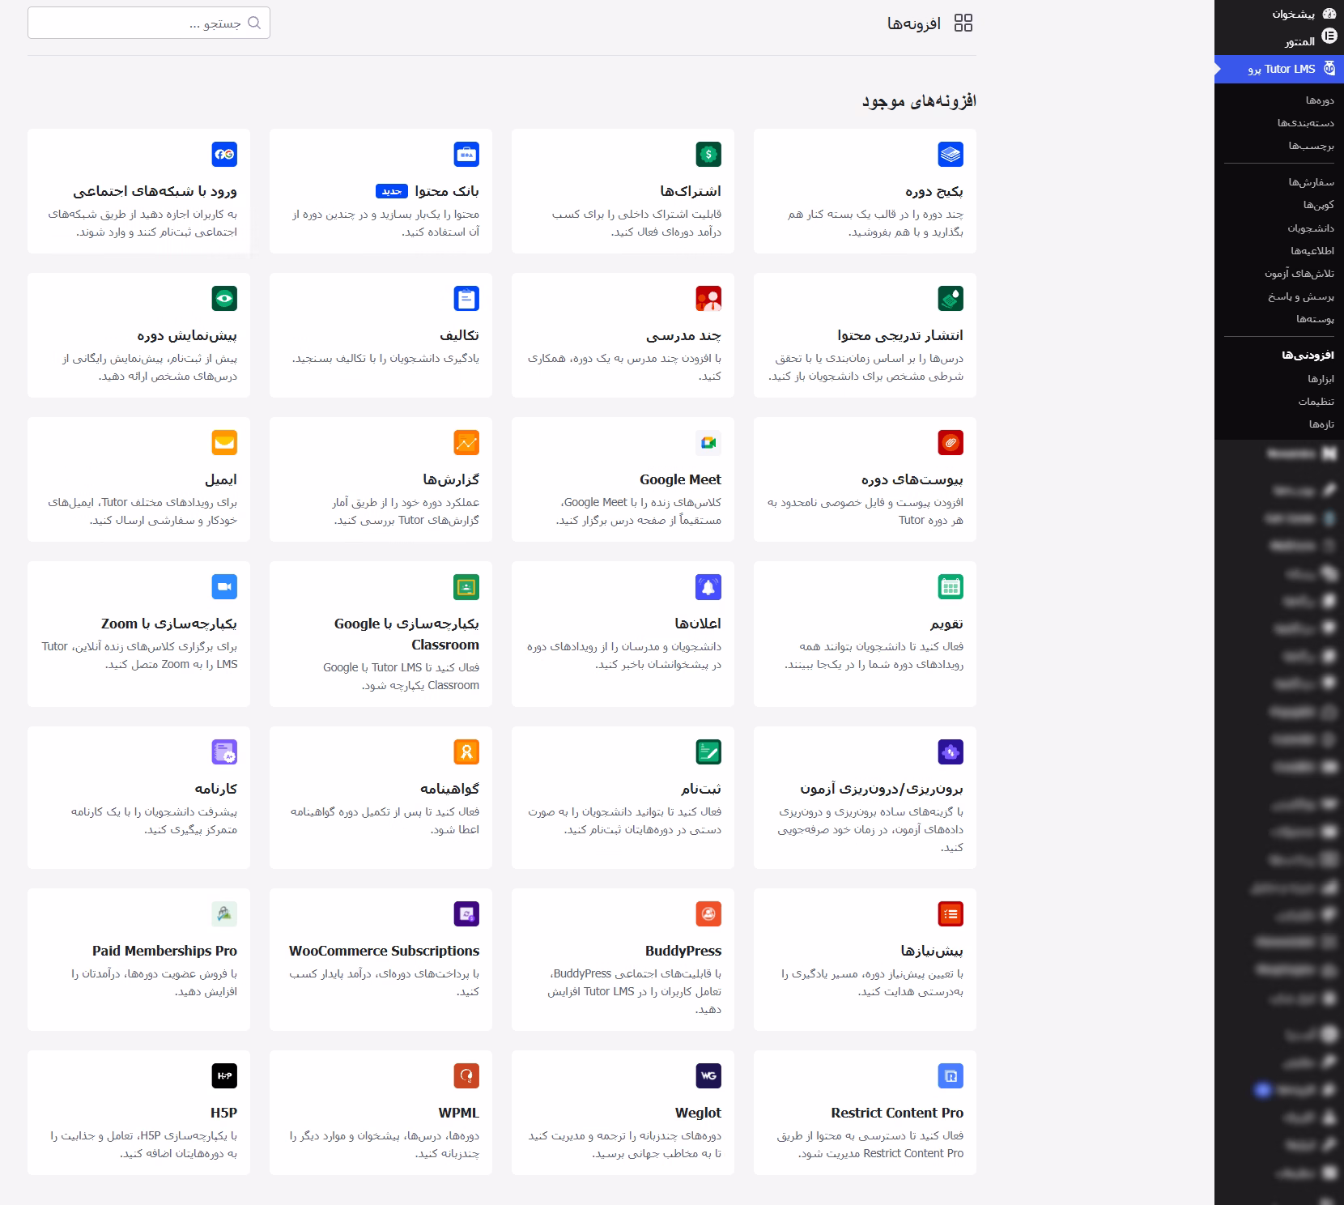1344x1205 pixels.
Task: Click the افزونه‌های موجود heading
Action: pyautogui.click(x=919, y=100)
